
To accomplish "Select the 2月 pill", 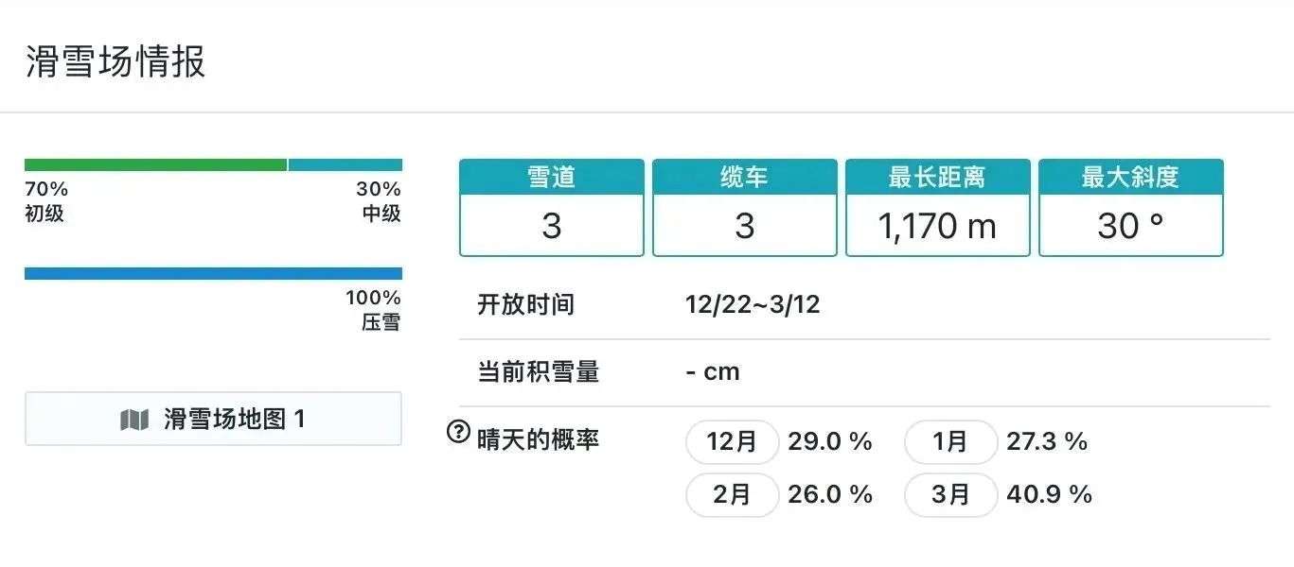I will (x=732, y=495).
